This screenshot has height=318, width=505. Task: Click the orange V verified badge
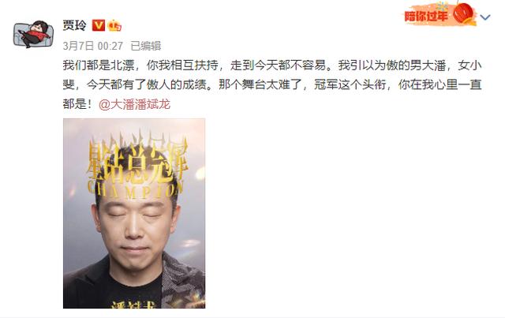(x=98, y=25)
